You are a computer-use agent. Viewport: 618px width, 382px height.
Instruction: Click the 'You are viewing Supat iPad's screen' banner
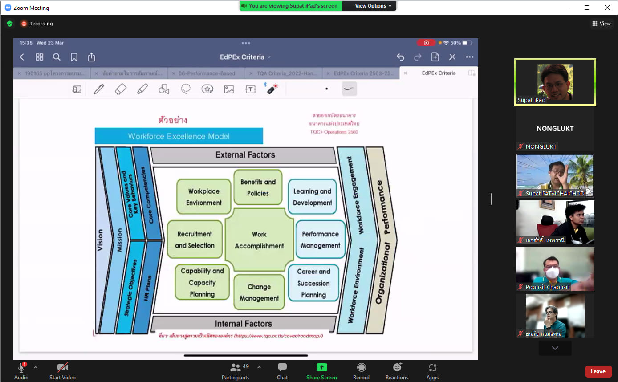pos(291,6)
